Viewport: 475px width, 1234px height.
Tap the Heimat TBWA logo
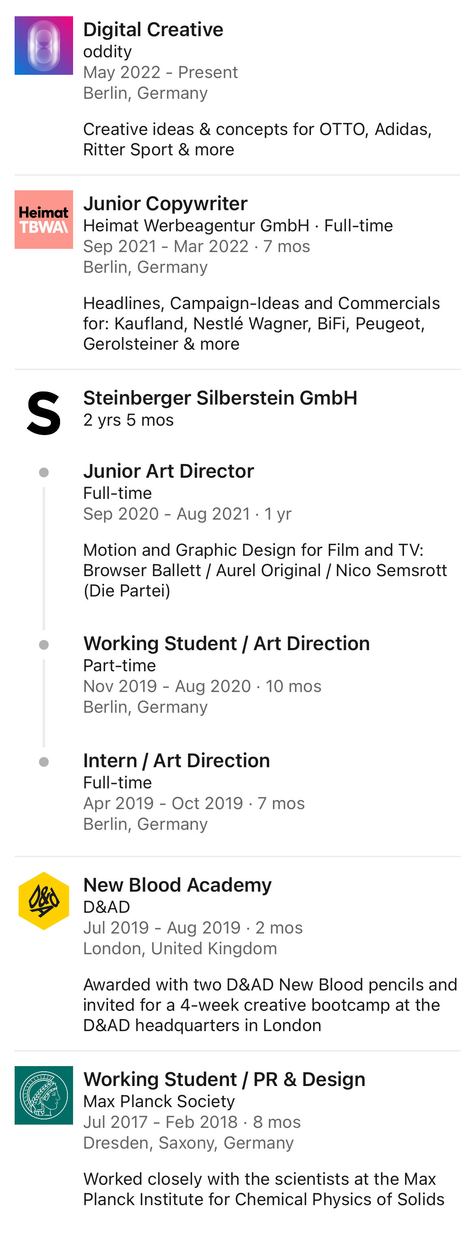click(43, 220)
